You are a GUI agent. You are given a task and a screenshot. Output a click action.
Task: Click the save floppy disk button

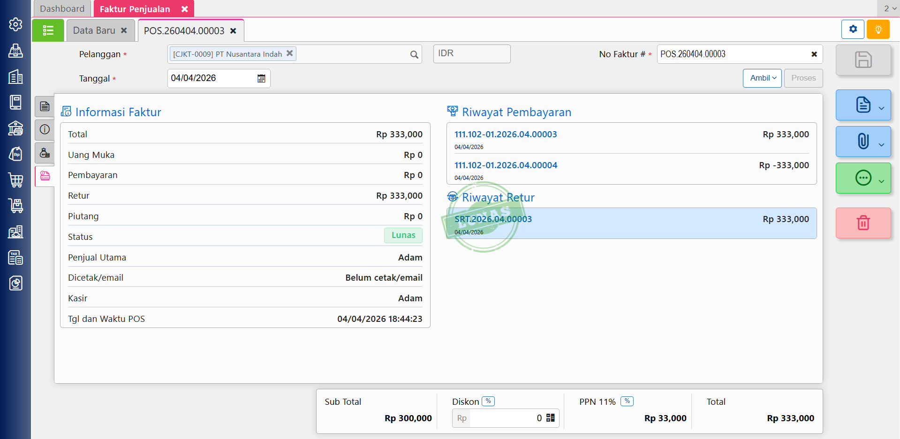[863, 60]
